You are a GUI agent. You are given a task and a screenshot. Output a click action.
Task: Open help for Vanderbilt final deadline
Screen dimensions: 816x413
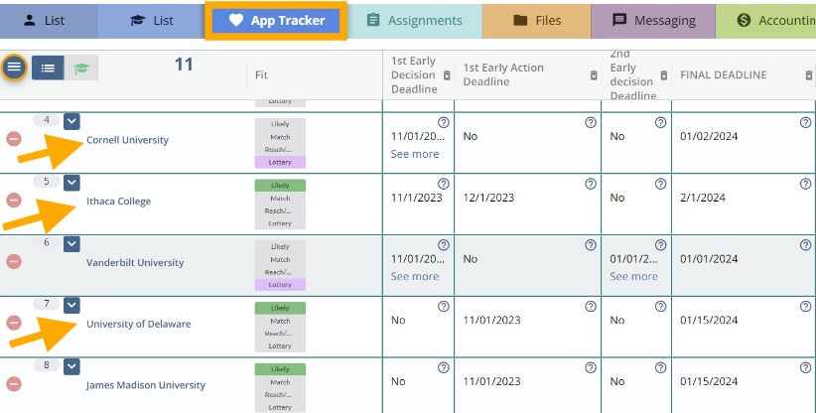pyautogui.click(x=806, y=245)
